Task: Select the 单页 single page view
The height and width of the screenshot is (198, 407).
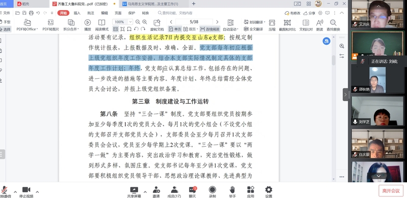Action: coord(175,29)
